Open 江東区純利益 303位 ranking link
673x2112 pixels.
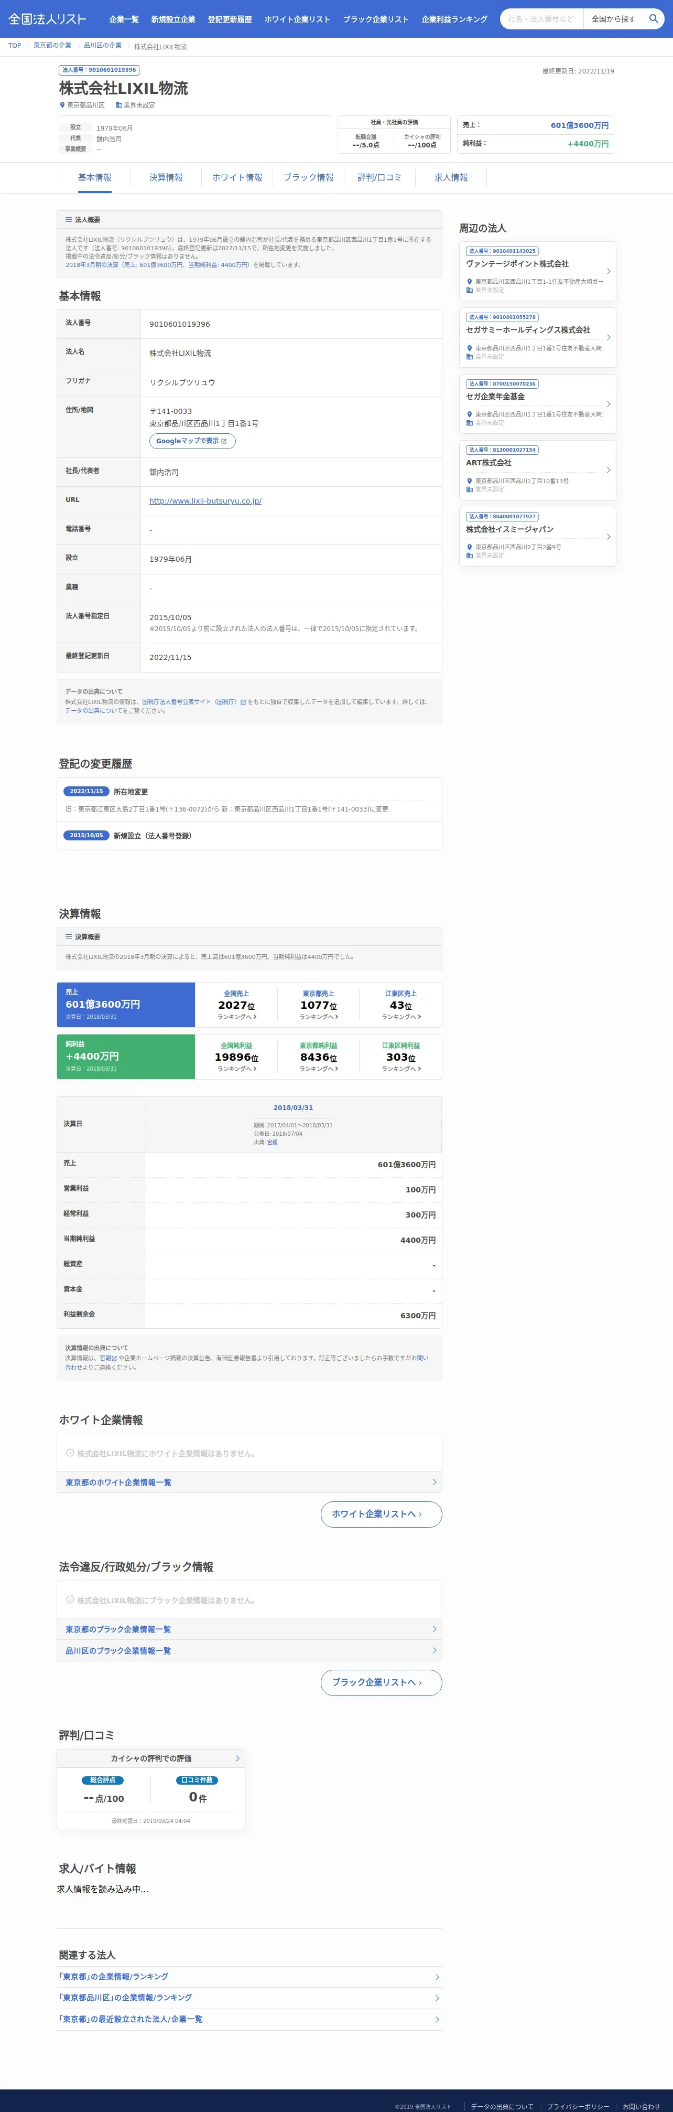click(x=401, y=1057)
